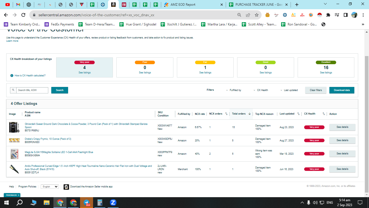Image resolution: width=369 pixels, height=208 pixels.
Task: Open 'How is CX Health calculated?' info
Action: point(30,76)
